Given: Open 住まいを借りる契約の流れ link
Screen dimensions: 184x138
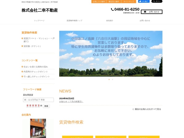Looking at the screenshot, I should pyautogui.click(x=36, y=67).
